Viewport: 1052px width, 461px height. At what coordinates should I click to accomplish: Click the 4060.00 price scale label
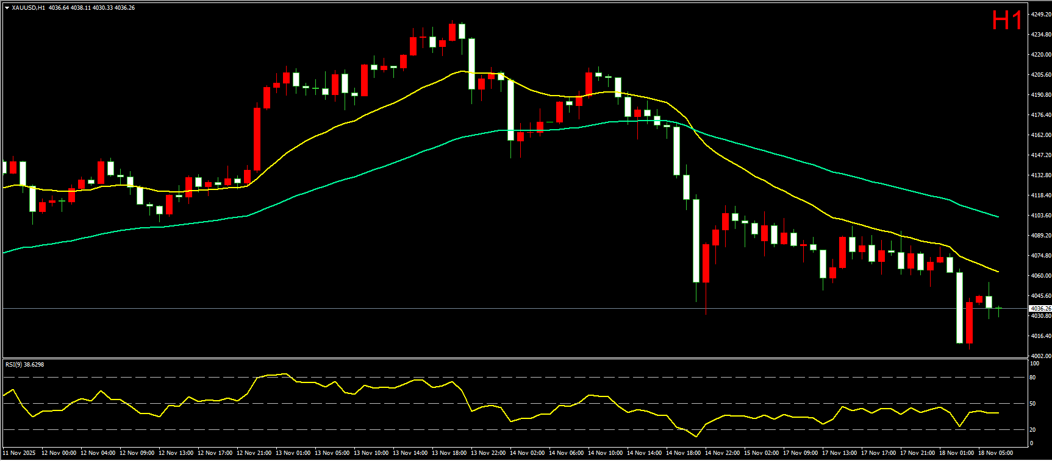pos(1040,276)
